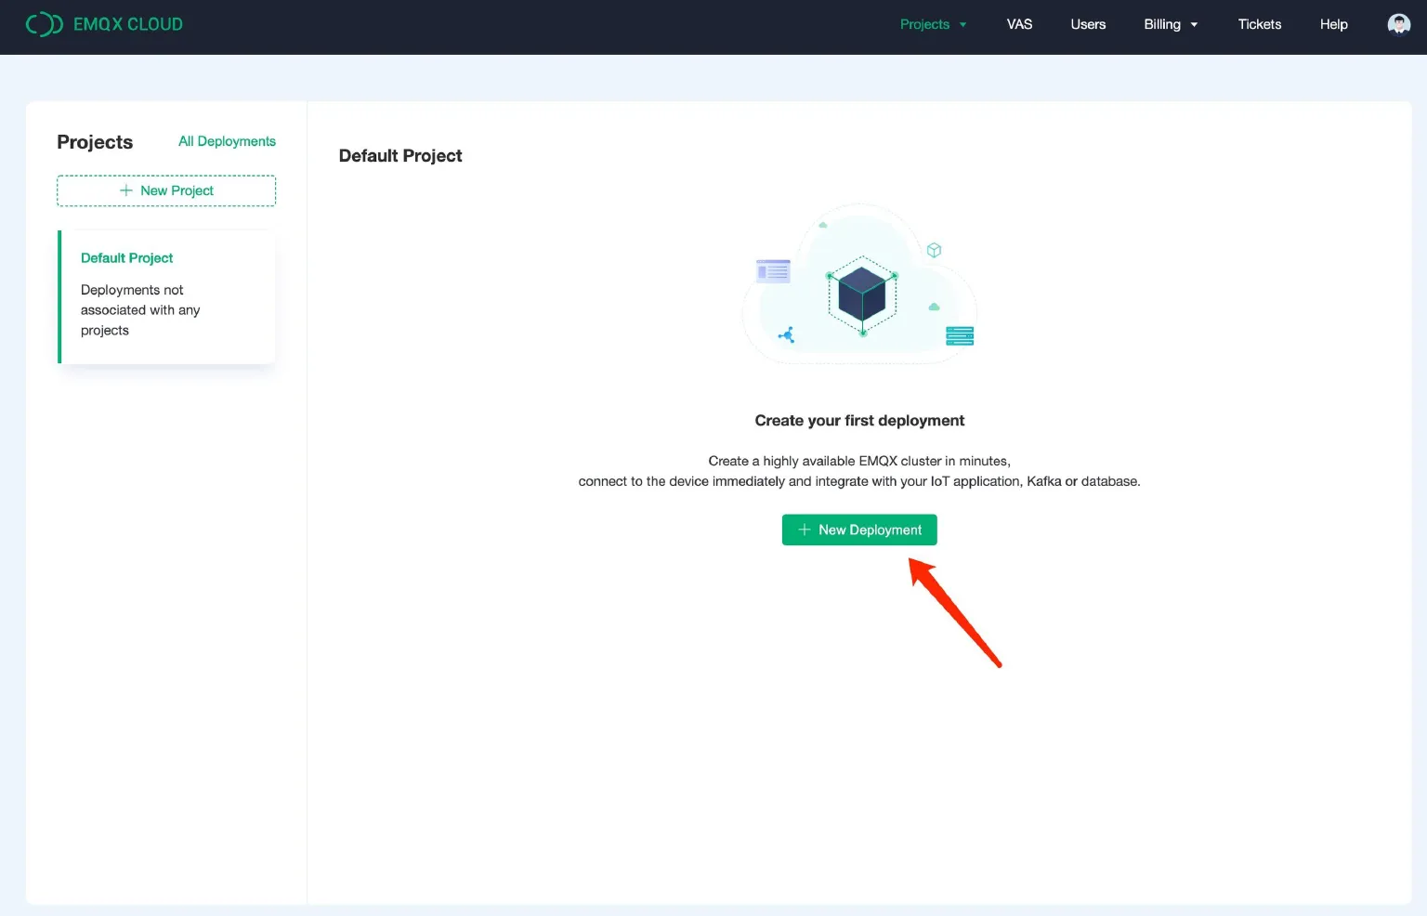
Task: Click the Default Project heading
Action: pos(400,155)
